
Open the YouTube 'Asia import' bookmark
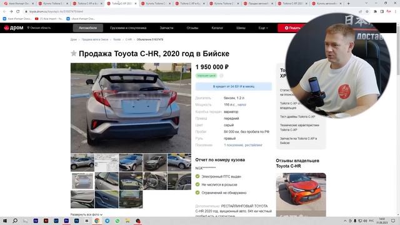click(49, 19)
